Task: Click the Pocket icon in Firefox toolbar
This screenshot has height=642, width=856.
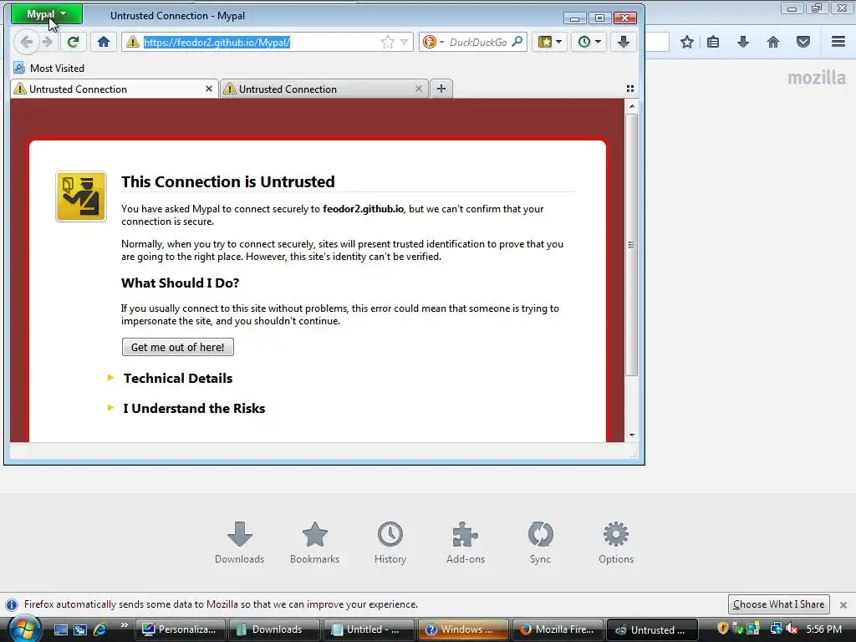Action: pyautogui.click(x=803, y=42)
